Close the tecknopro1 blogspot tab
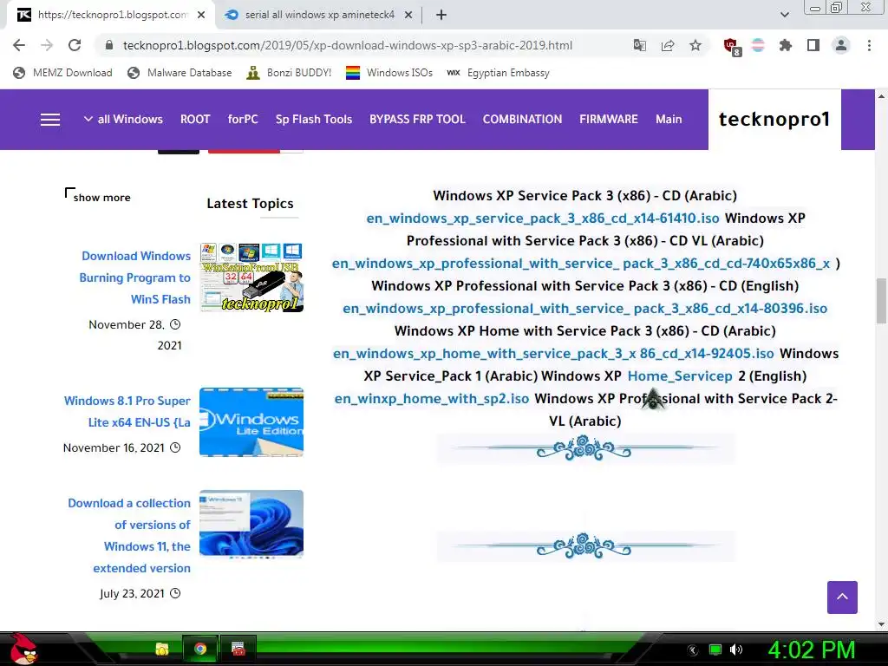 point(201,16)
